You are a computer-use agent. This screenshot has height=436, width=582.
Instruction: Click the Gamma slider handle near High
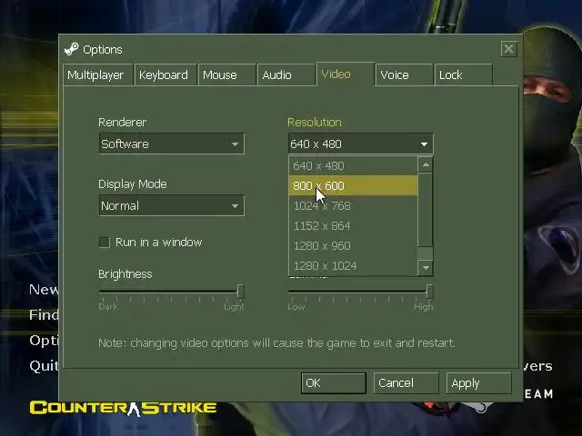pyautogui.click(x=429, y=292)
